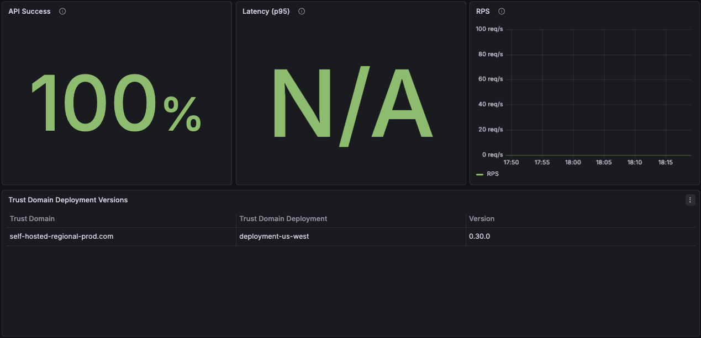Open the API Success panel title menu
701x338 pixels.
pyautogui.click(x=29, y=11)
